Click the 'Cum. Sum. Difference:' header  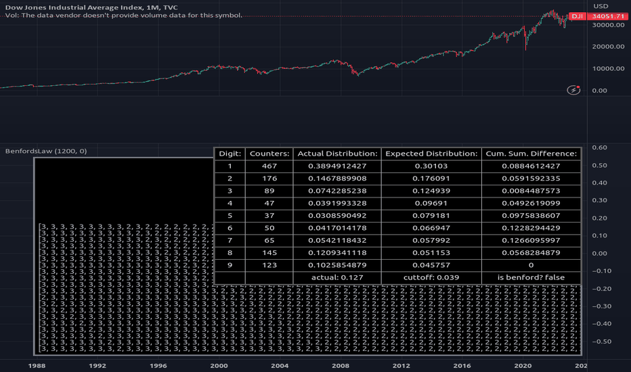point(531,154)
